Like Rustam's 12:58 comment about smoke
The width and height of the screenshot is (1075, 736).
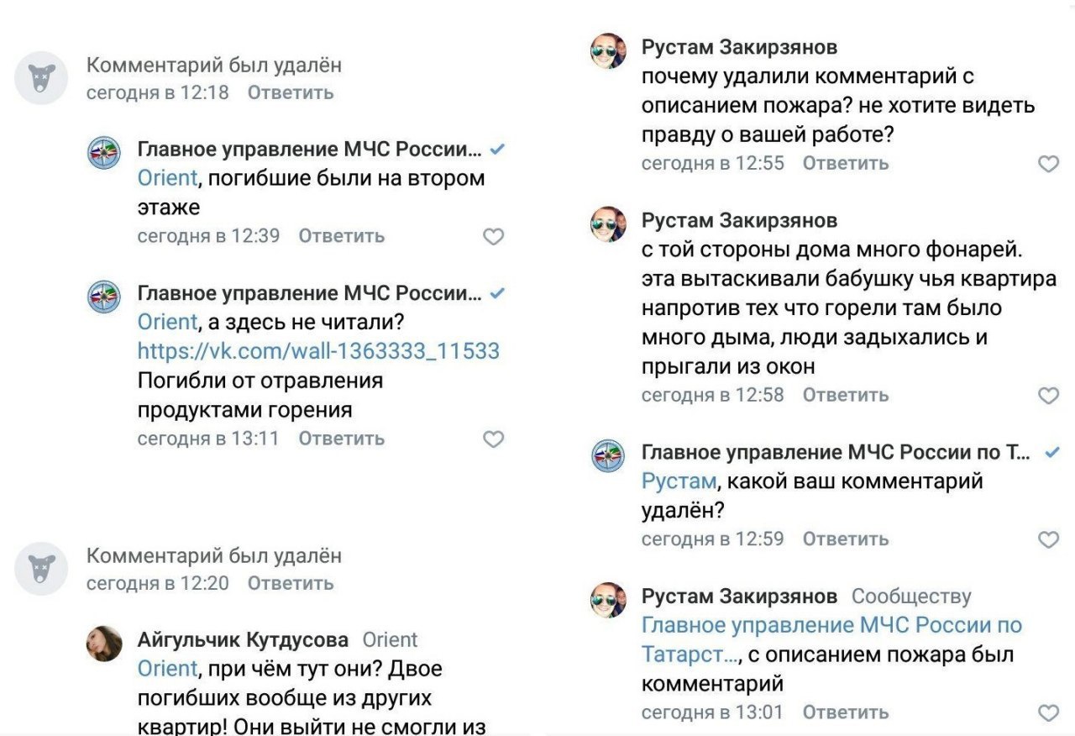point(1049,395)
